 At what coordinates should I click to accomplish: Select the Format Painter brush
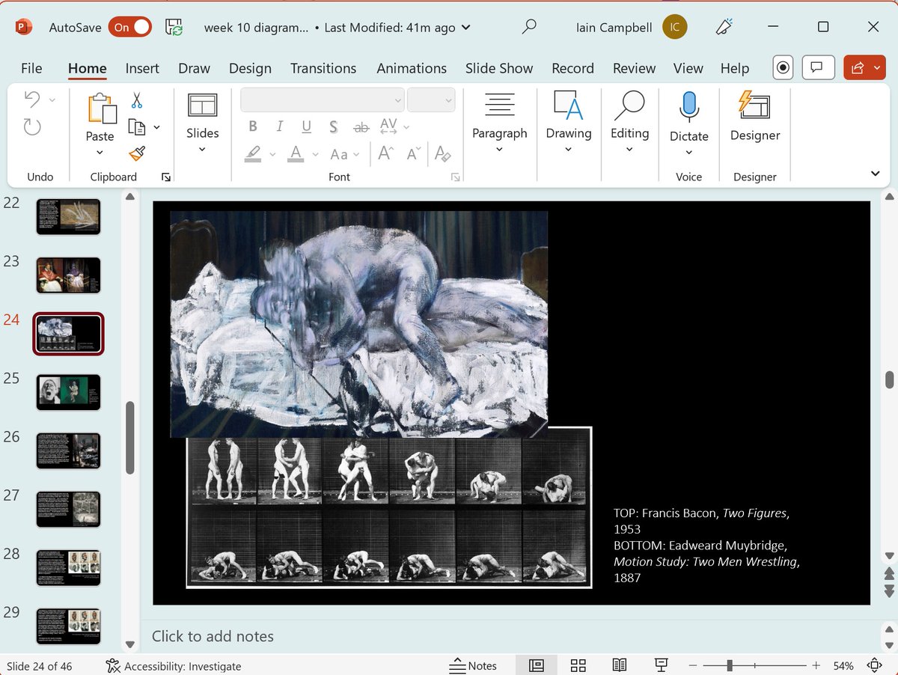coord(137,153)
